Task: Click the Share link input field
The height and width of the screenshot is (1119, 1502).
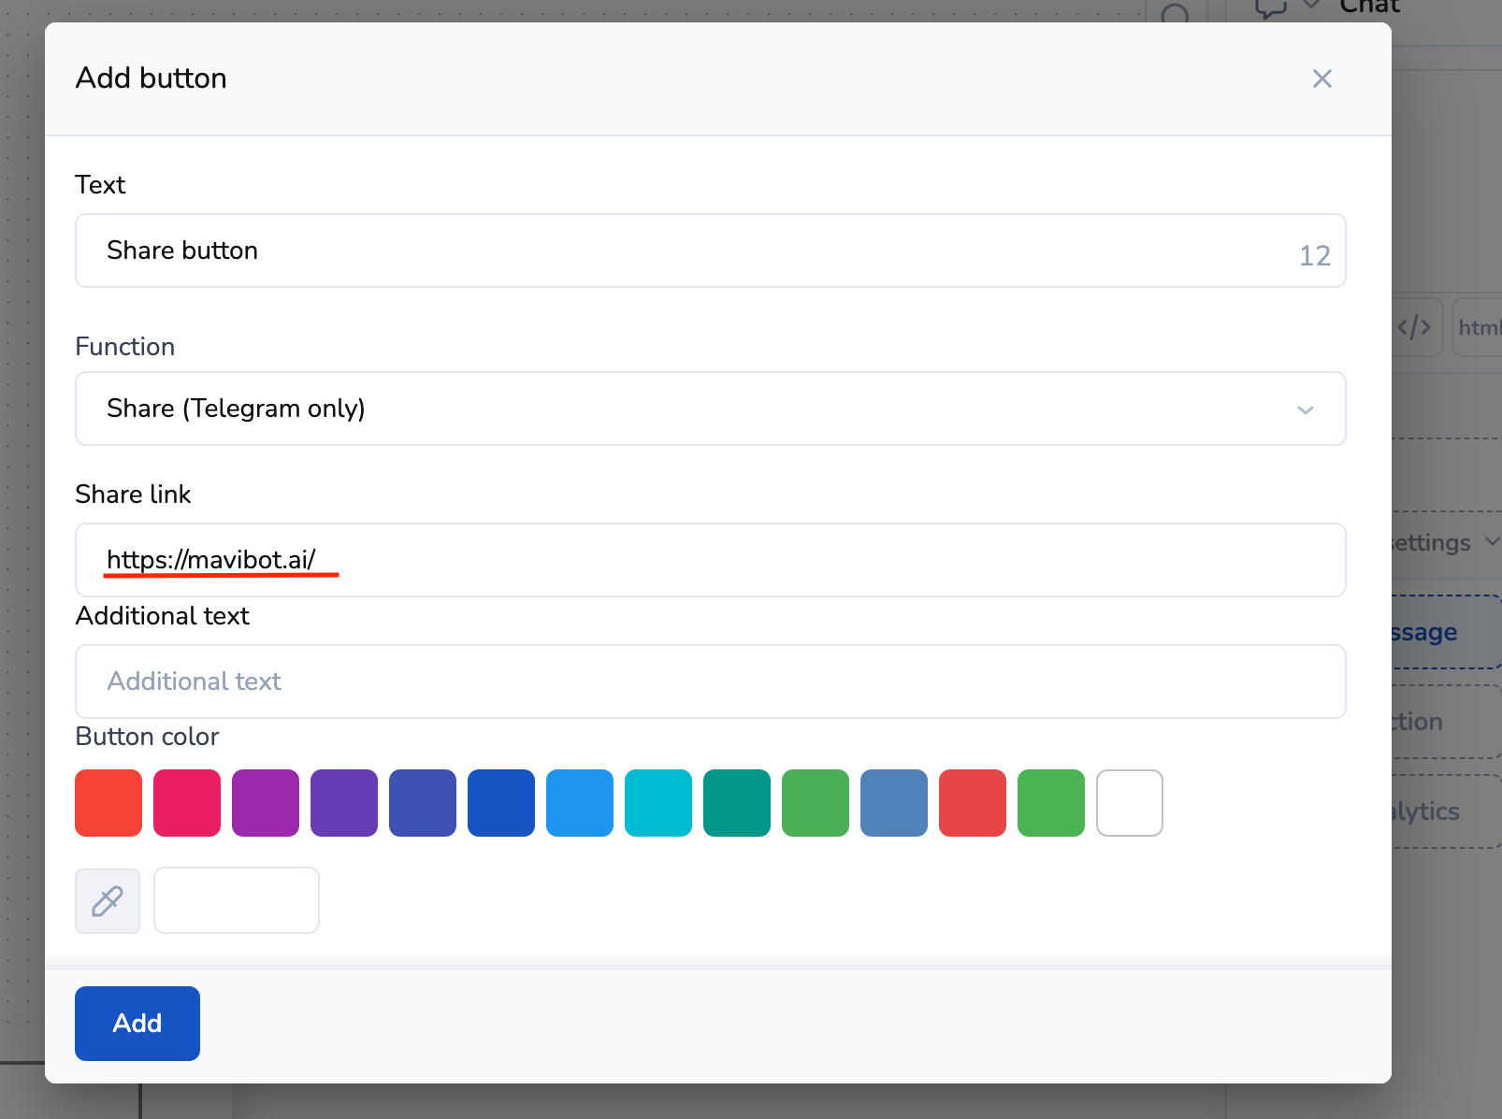Action: (711, 560)
